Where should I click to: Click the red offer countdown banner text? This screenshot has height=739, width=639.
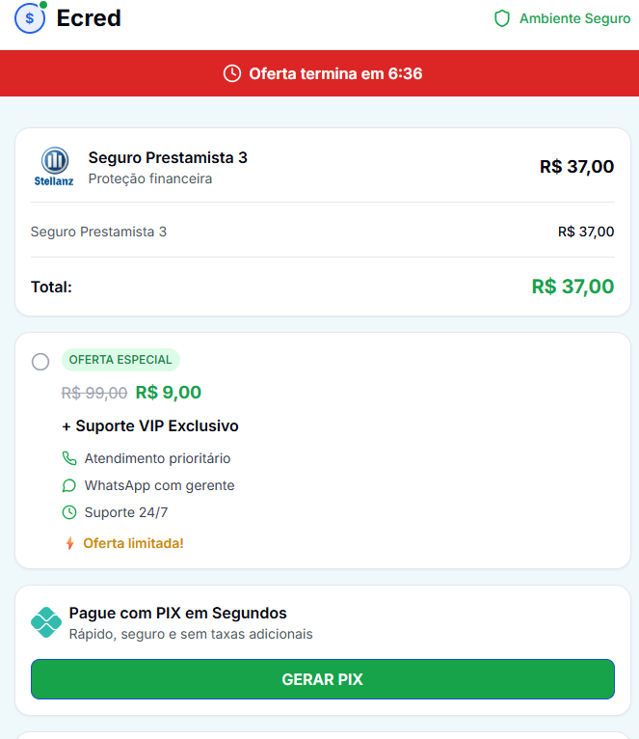coord(335,73)
